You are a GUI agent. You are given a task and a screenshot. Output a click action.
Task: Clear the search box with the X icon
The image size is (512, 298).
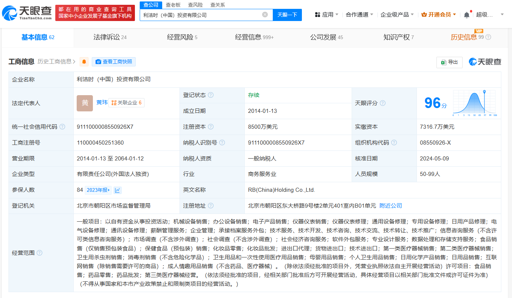tap(265, 15)
